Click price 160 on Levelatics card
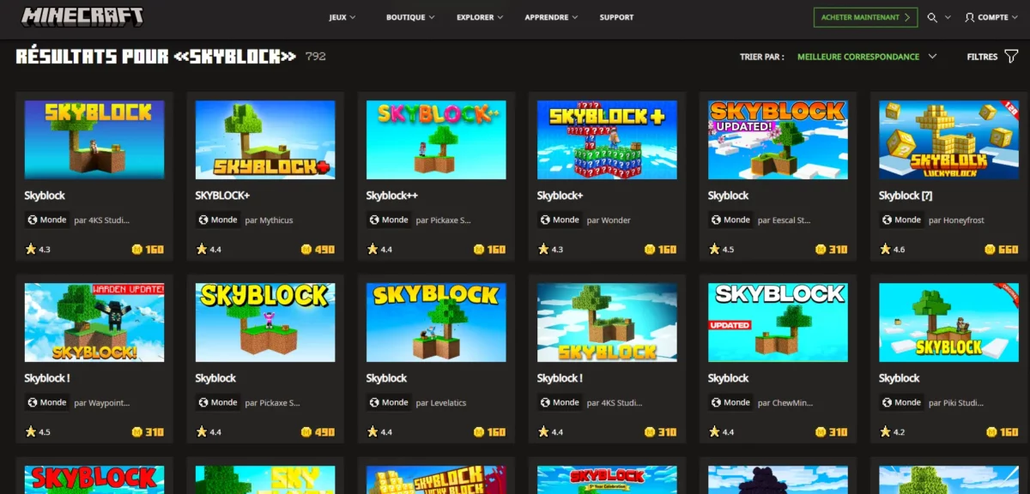1030x494 pixels. (x=496, y=432)
